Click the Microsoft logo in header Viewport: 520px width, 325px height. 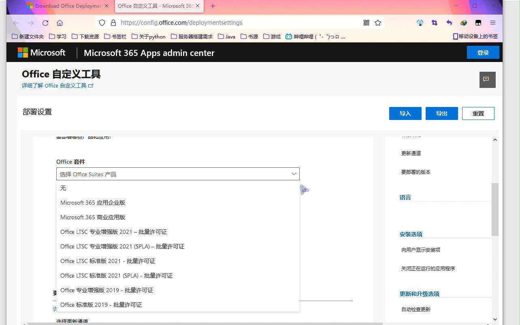click(41, 53)
